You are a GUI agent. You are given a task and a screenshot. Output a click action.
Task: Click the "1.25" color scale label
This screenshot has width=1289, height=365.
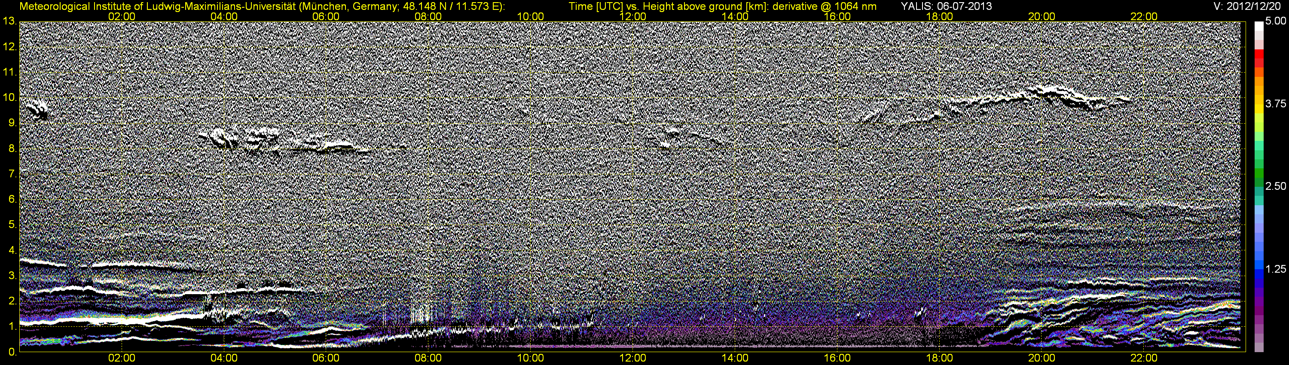[1276, 269]
